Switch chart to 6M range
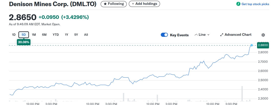The width and height of the screenshot is (275, 105). [x=44, y=35]
